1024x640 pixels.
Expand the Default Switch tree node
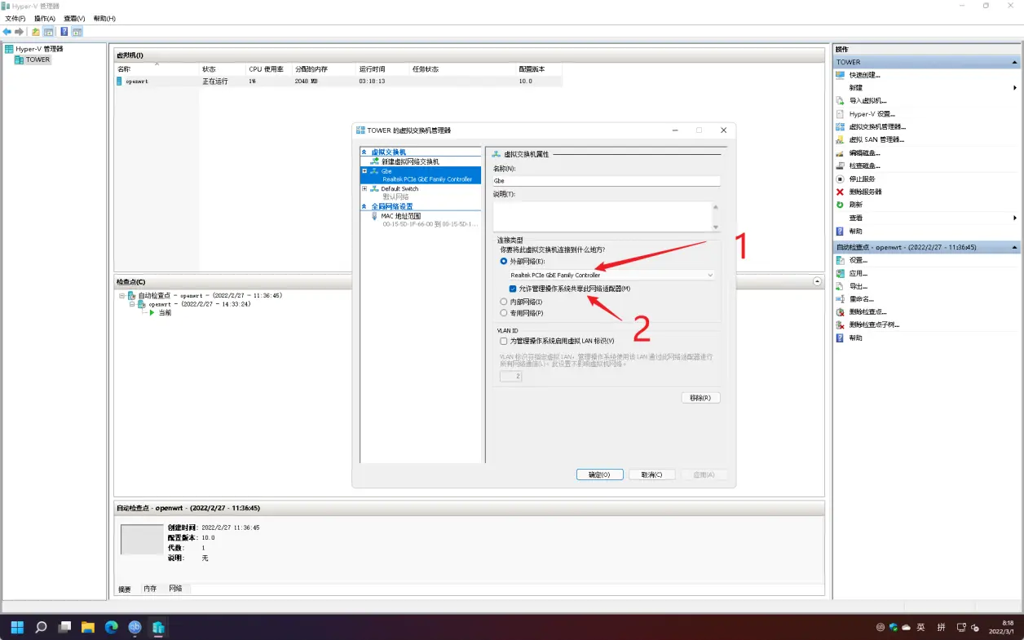364,189
